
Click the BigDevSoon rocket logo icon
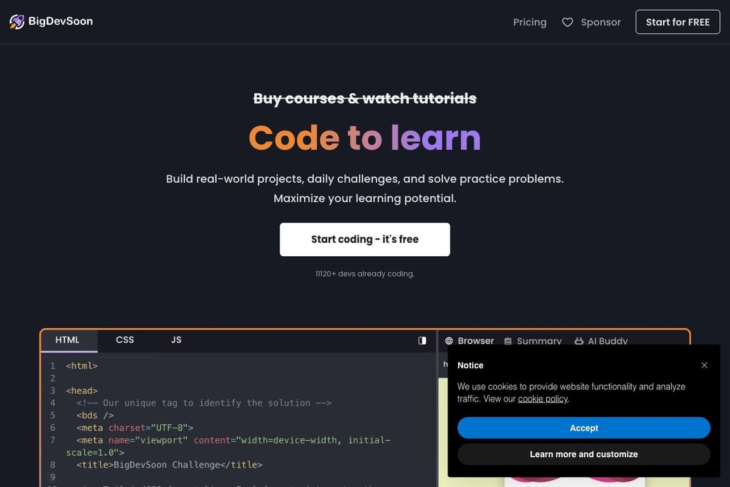click(x=16, y=22)
